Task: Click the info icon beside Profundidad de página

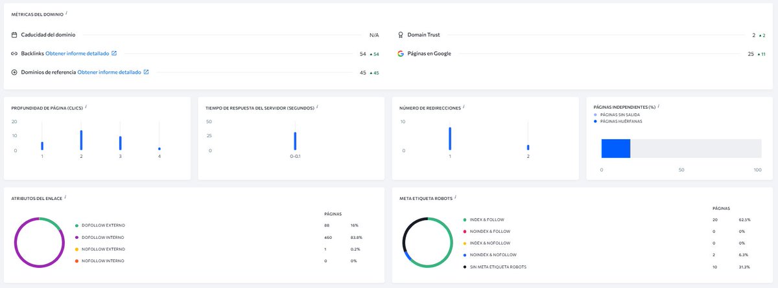Action: pos(86,106)
